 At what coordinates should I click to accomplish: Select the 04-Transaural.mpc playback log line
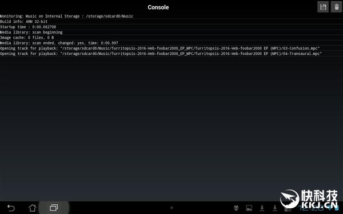(171, 54)
